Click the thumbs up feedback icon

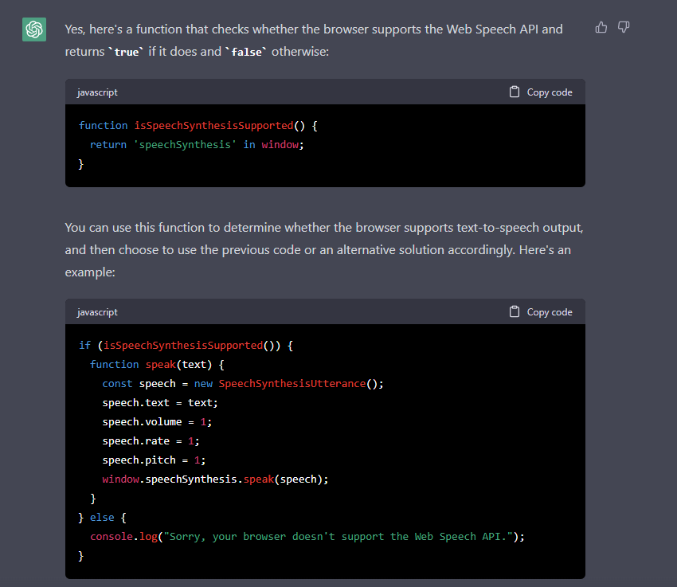601,28
